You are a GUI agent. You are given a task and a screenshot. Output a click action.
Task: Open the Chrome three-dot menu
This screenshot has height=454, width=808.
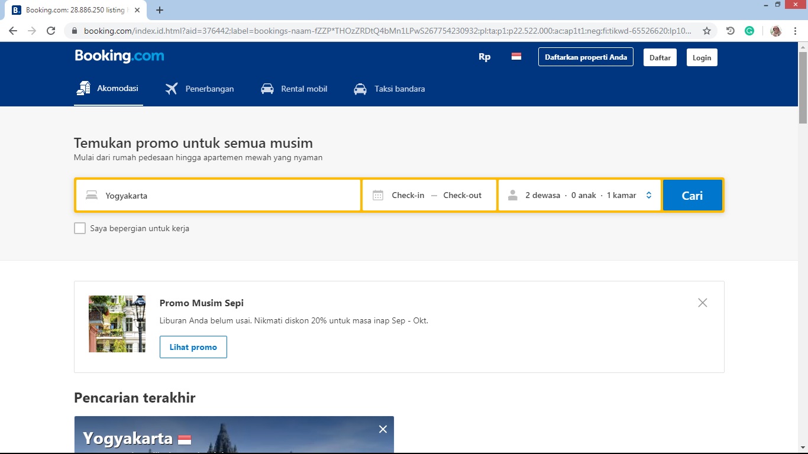(x=795, y=31)
